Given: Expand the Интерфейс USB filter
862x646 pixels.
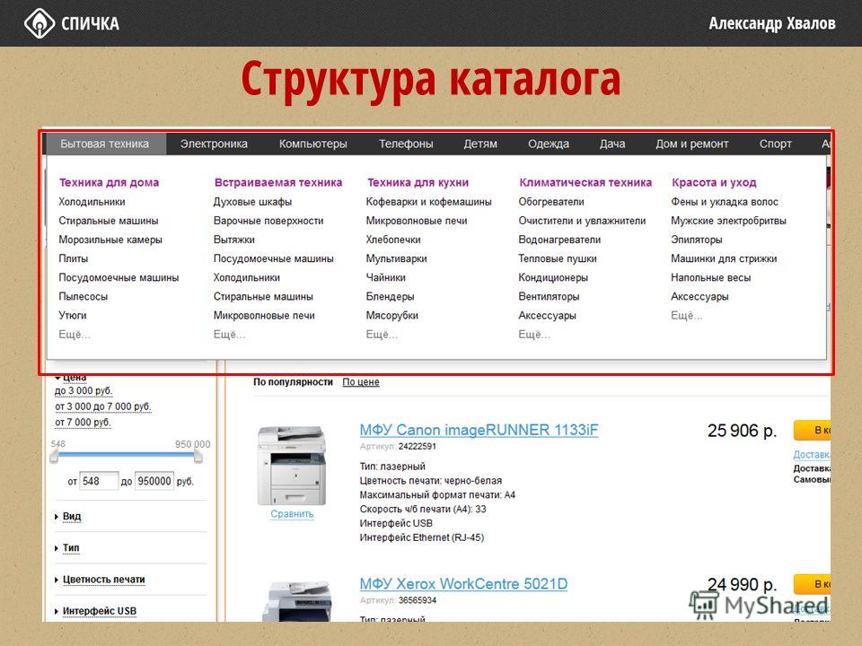Looking at the screenshot, I should [x=99, y=611].
